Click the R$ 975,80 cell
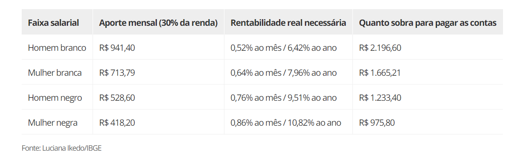Screen dimensions: 528x164 [x=377, y=123]
